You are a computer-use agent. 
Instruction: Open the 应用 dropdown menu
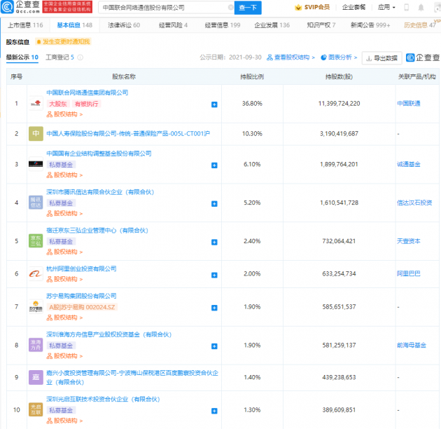(386, 7)
